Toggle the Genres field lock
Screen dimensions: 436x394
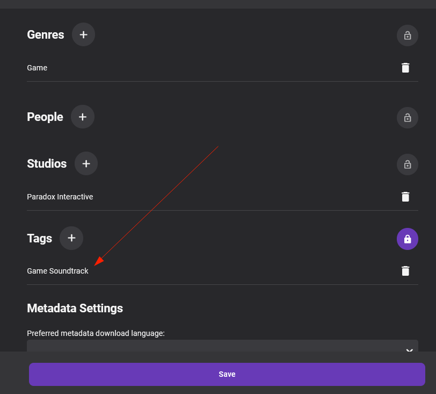[x=407, y=35]
